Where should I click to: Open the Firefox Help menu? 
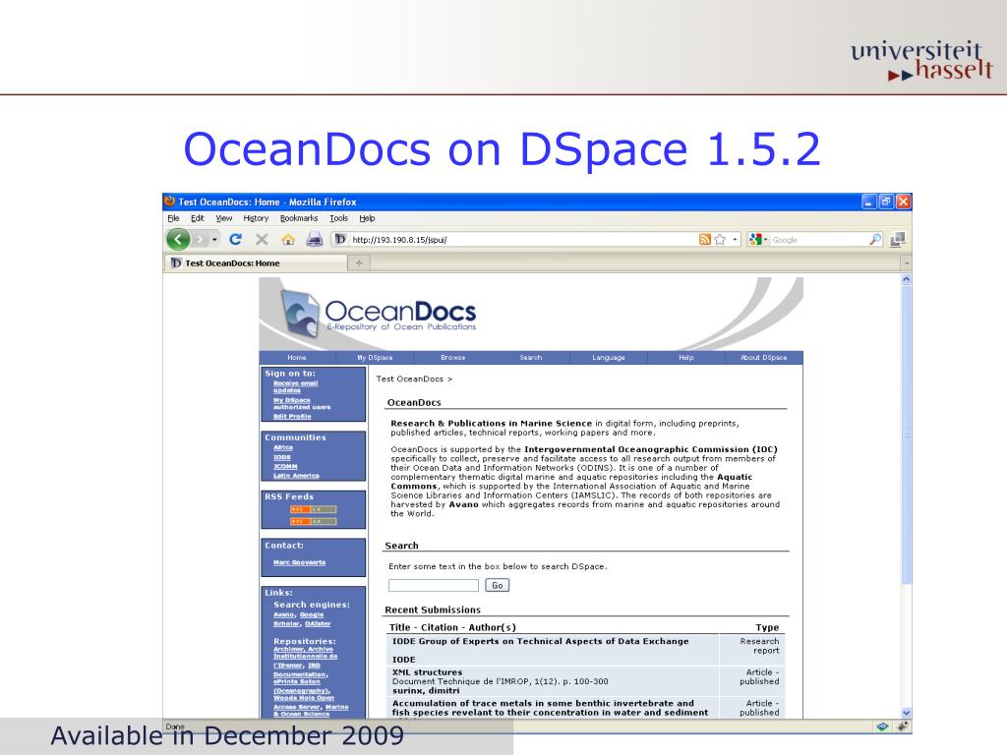[367, 218]
